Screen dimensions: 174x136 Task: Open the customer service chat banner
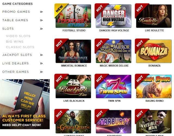click(25, 104)
